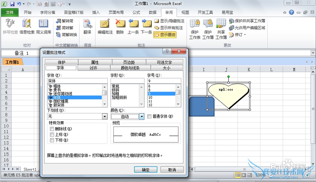Click the 工作簿1 workbook tab
This screenshot has width=316, height=182.
(x=12, y=62)
